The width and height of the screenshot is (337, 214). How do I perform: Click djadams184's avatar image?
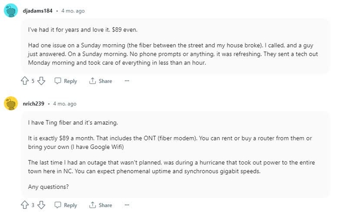(x=11, y=11)
